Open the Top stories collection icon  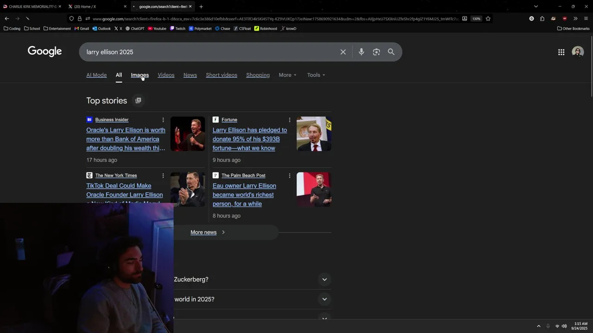pos(138,100)
